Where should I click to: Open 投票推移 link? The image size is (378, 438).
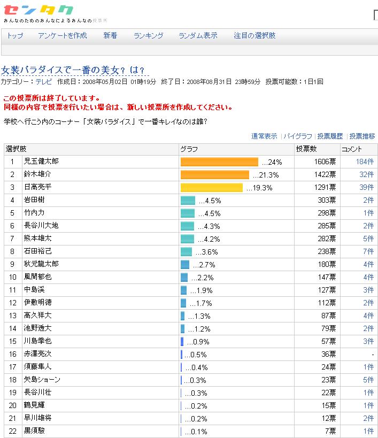tap(362, 136)
